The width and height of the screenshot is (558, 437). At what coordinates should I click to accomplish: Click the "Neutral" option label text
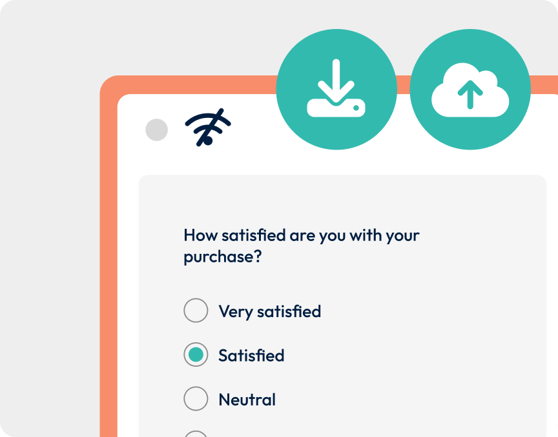coord(247,400)
